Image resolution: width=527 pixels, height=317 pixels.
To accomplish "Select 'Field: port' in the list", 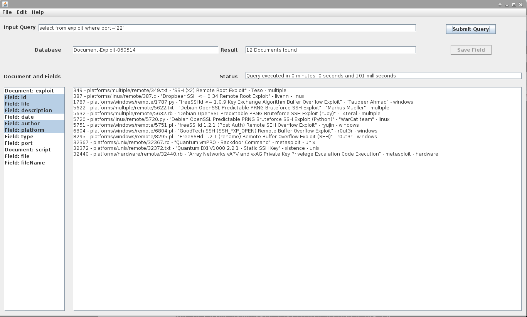I will coord(34,143).
